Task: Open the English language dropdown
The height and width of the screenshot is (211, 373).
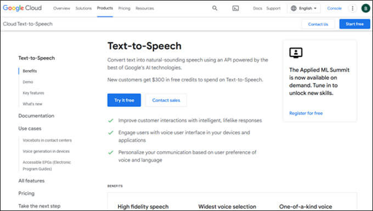Action: tap(304, 8)
